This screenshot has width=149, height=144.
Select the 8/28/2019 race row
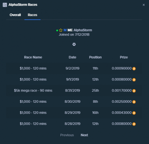point(74,124)
